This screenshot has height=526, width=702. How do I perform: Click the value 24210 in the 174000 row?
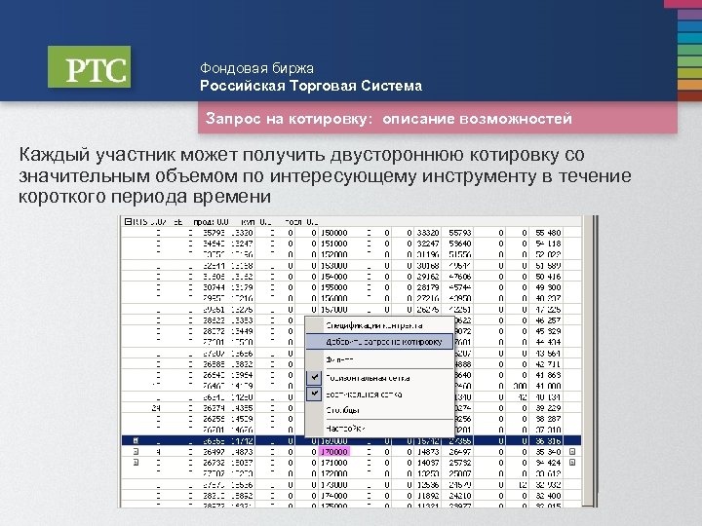460,496
